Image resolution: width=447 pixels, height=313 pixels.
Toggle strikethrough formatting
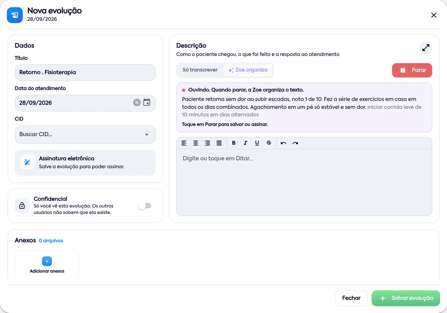(x=269, y=143)
